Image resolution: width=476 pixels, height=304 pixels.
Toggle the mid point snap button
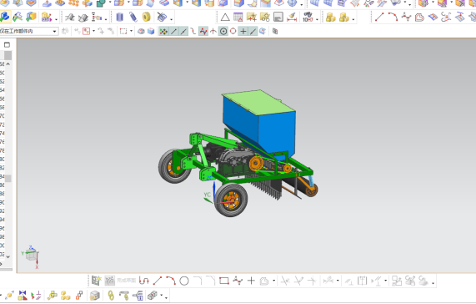point(183,31)
